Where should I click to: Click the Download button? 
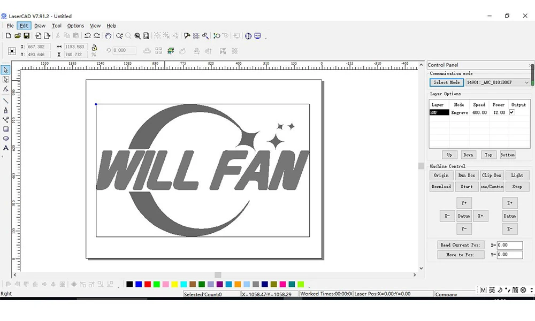click(441, 187)
